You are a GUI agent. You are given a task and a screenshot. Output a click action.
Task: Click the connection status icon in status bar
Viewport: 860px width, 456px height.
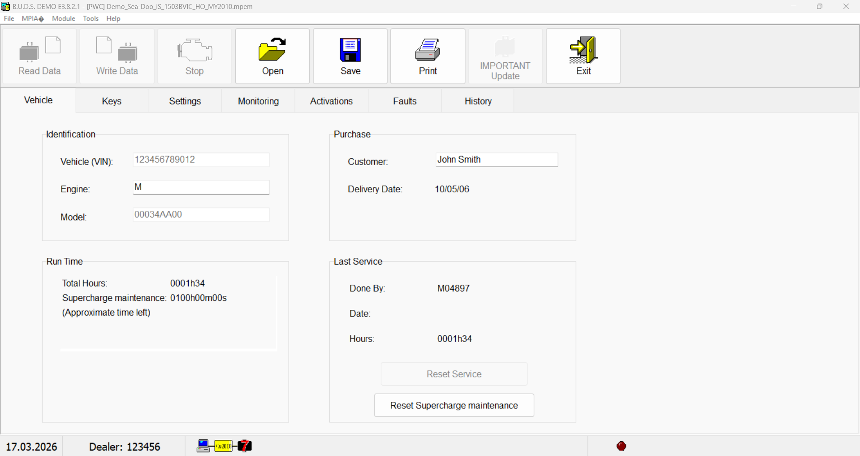(224, 446)
